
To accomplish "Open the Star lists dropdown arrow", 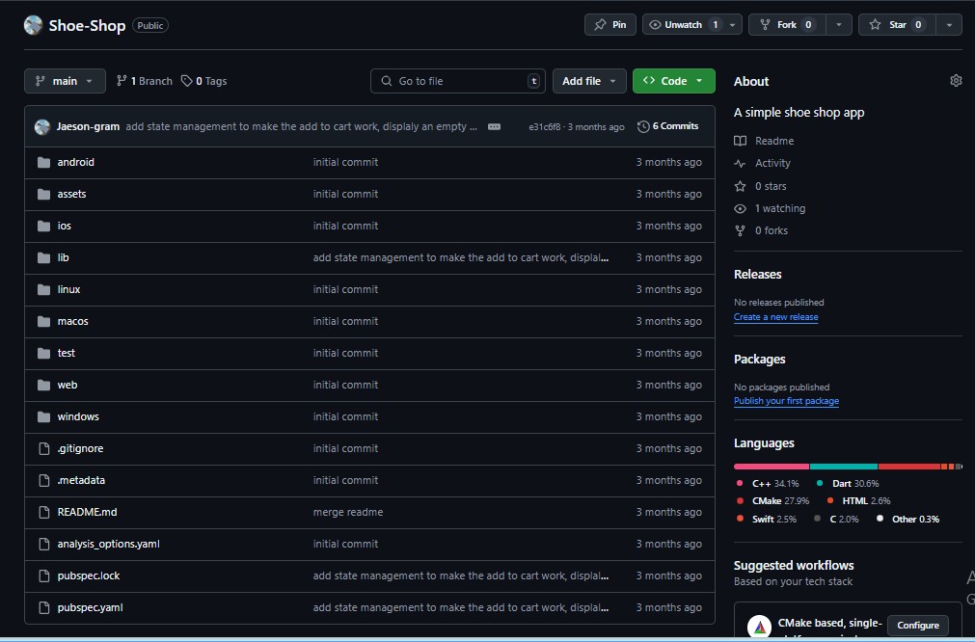I will coord(949,25).
